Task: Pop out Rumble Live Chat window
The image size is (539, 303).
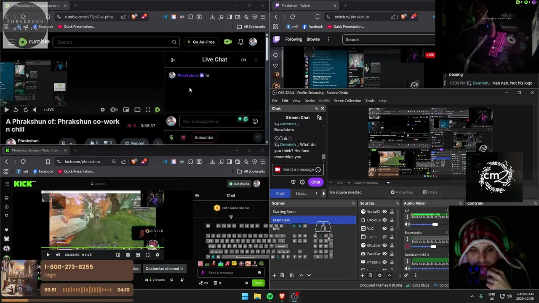Action: point(243,60)
